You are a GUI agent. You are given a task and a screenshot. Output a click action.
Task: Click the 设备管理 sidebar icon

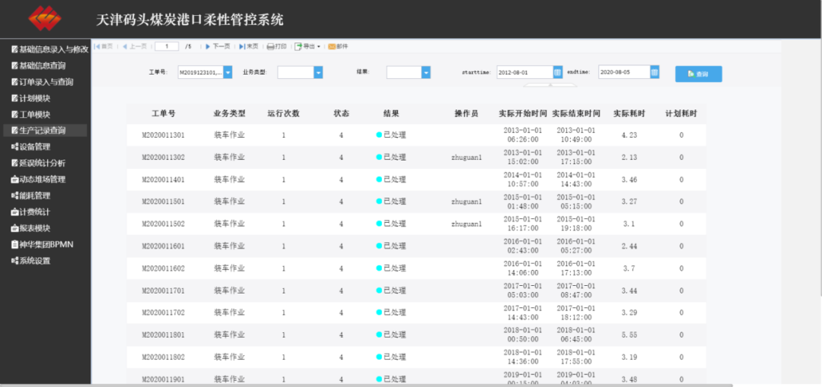[x=14, y=148]
